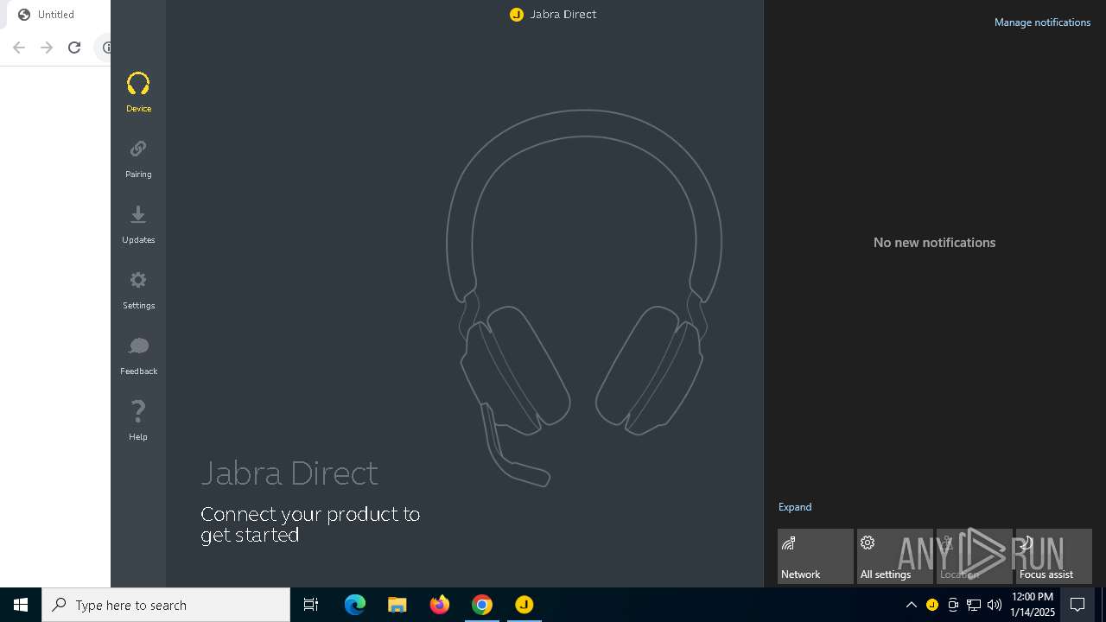Open Jabra Direct Settings

click(138, 289)
